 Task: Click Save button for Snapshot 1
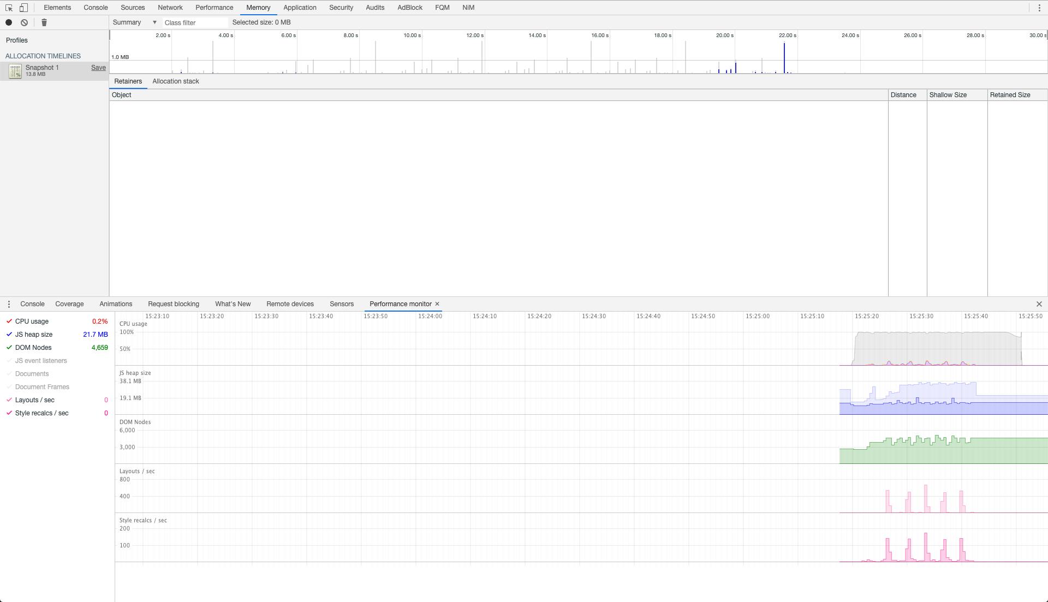click(x=99, y=67)
